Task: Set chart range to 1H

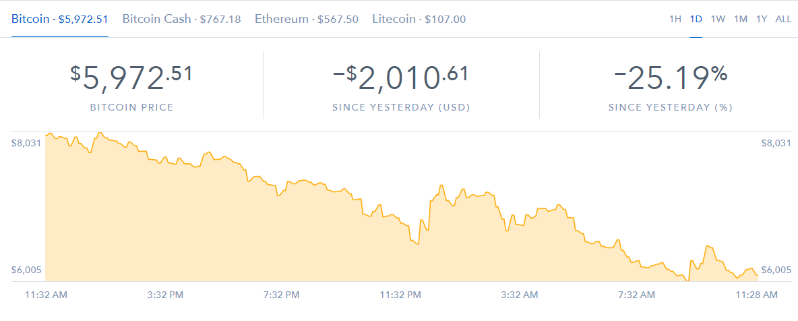Action: tap(675, 19)
